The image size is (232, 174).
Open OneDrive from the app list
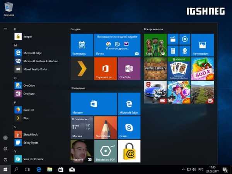(x=25, y=85)
